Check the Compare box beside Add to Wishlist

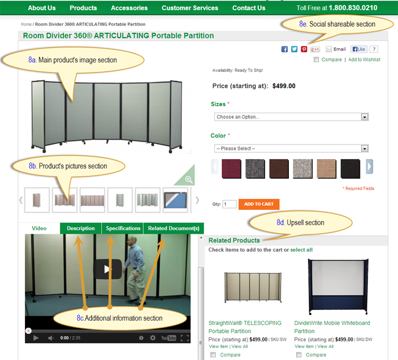(x=316, y=60)
